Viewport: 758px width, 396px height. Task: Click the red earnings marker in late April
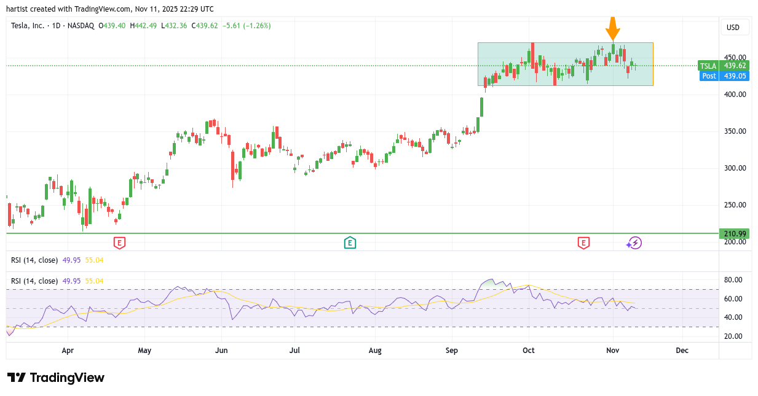point(119,243)
